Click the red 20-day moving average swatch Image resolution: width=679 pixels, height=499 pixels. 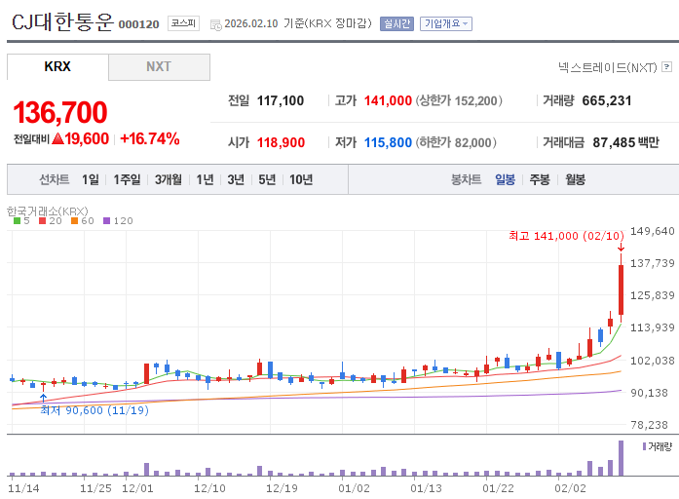pos(43,221)
